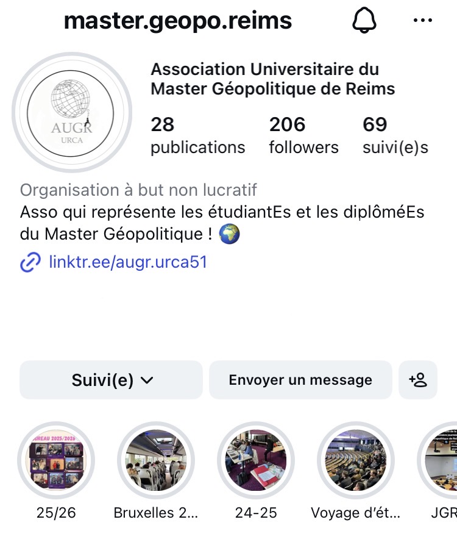Open the linktr.ee/augr.urca51 link
The height and width of the screenshot is (550, 457).
[128, 263]
